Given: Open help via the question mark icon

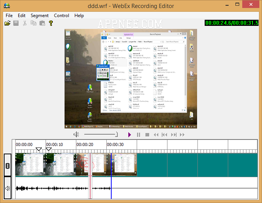Looking at the screenshot, I should tap(51, 23).
